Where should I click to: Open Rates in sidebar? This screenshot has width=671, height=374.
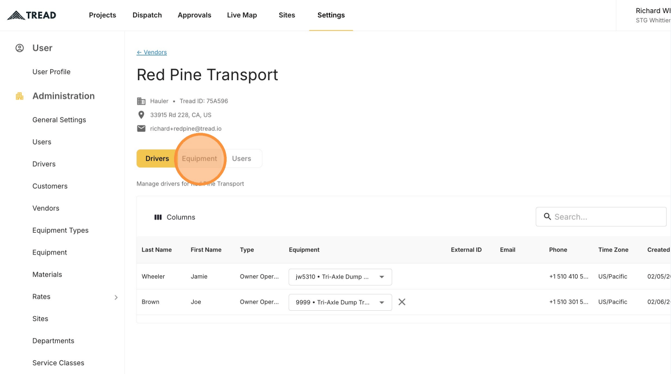41,297
